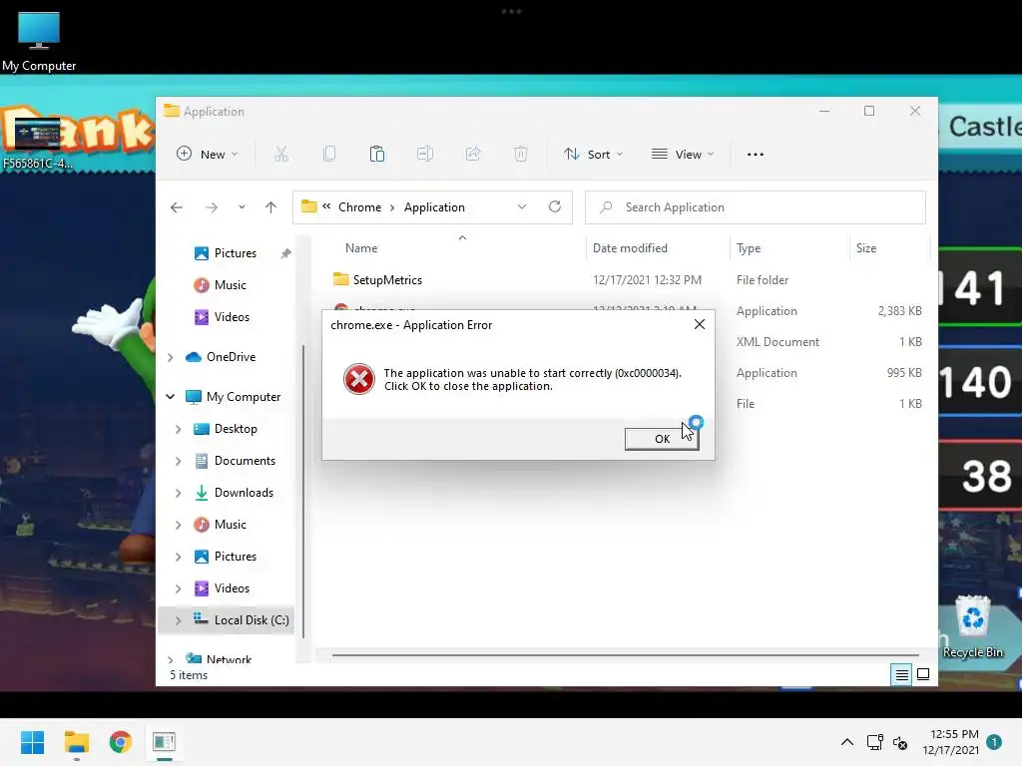
Task: Open the New item menu
Action: tap(208, 155)
